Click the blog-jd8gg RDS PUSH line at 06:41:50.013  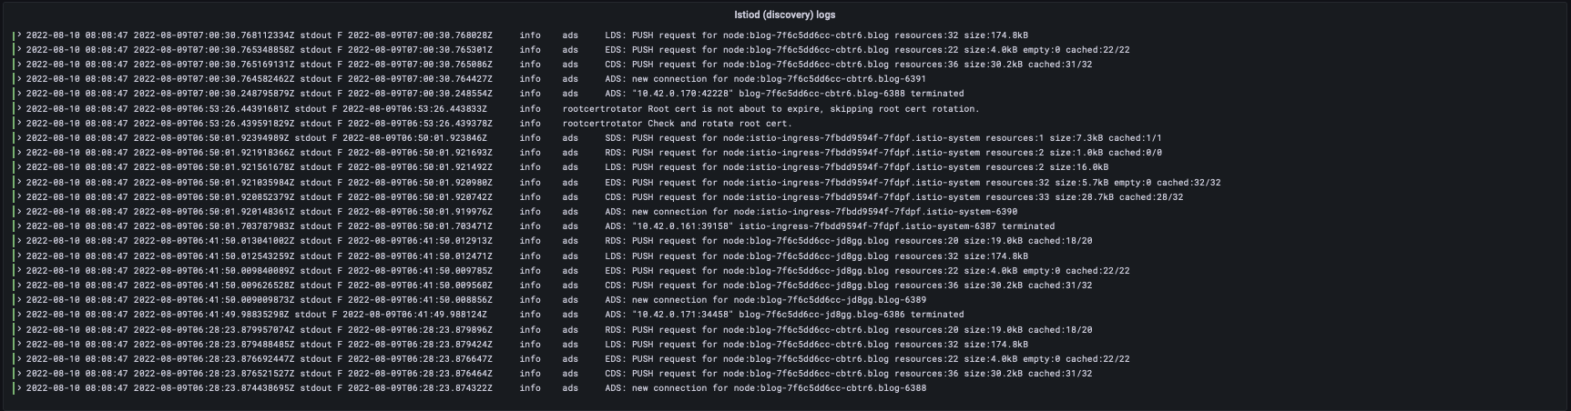pyautogui.click(x=559, y=241)
